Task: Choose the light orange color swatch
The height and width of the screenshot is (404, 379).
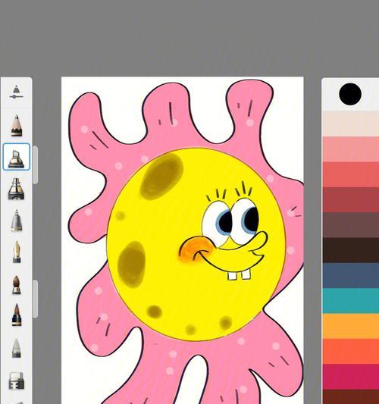Action: (351, 326)
